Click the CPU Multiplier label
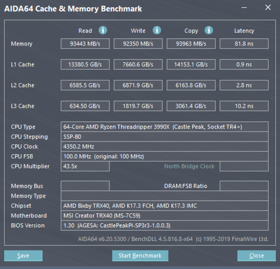The height and width of the screenshot is (269, 280). [30, 166]
